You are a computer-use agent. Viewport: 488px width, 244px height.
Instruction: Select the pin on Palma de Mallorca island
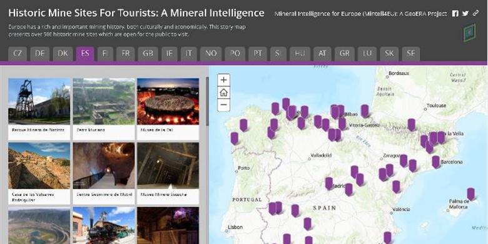[x=471, y=193]
